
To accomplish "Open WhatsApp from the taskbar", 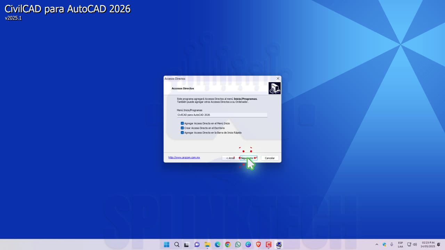I will coord(238,244).
